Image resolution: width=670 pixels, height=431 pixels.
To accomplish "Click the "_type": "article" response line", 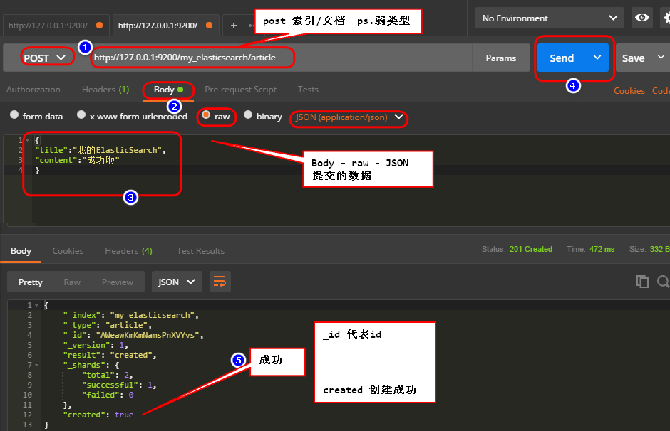I will click(107, 325).
